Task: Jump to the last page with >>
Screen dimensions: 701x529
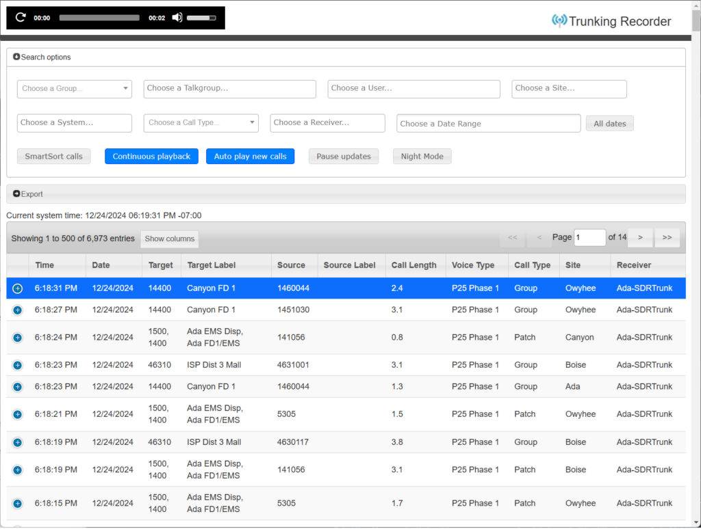Action: point(667,237)
